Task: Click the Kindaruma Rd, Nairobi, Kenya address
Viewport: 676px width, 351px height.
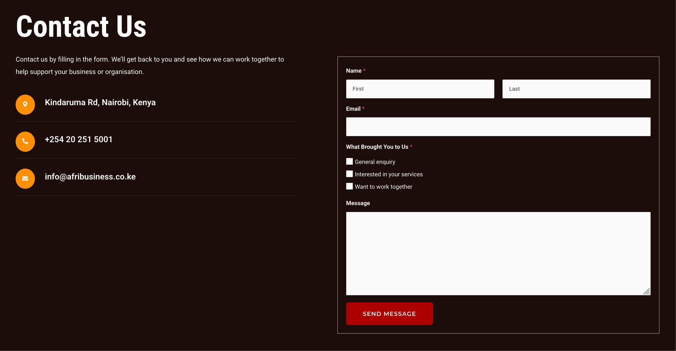Action: click(100, 102)
